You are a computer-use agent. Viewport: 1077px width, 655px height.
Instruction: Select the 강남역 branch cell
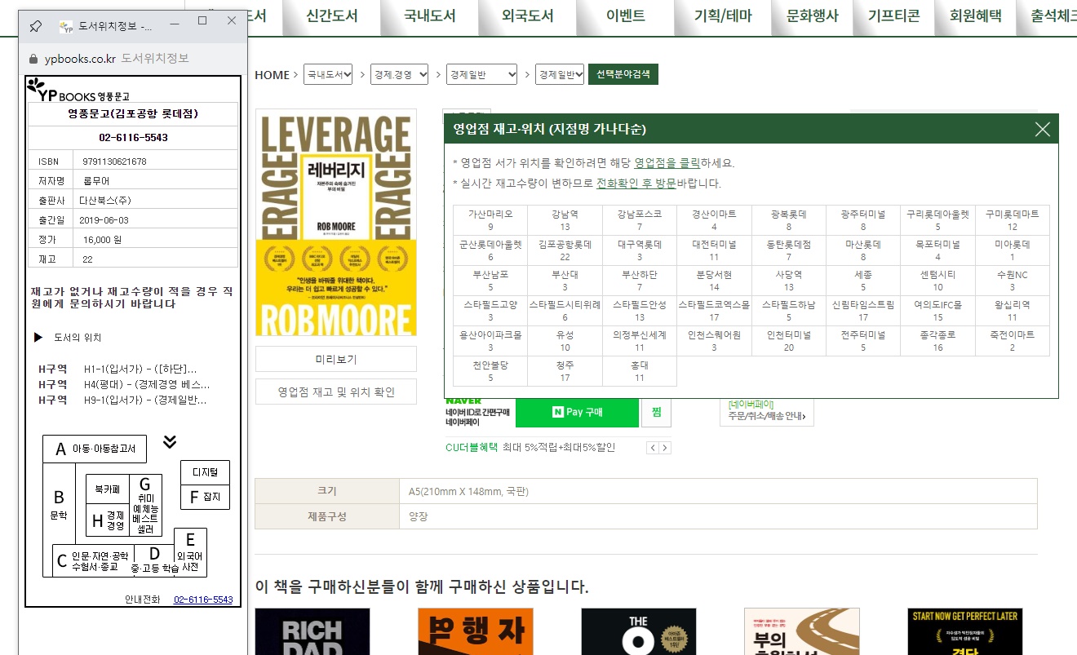click(x=565, y=220)
